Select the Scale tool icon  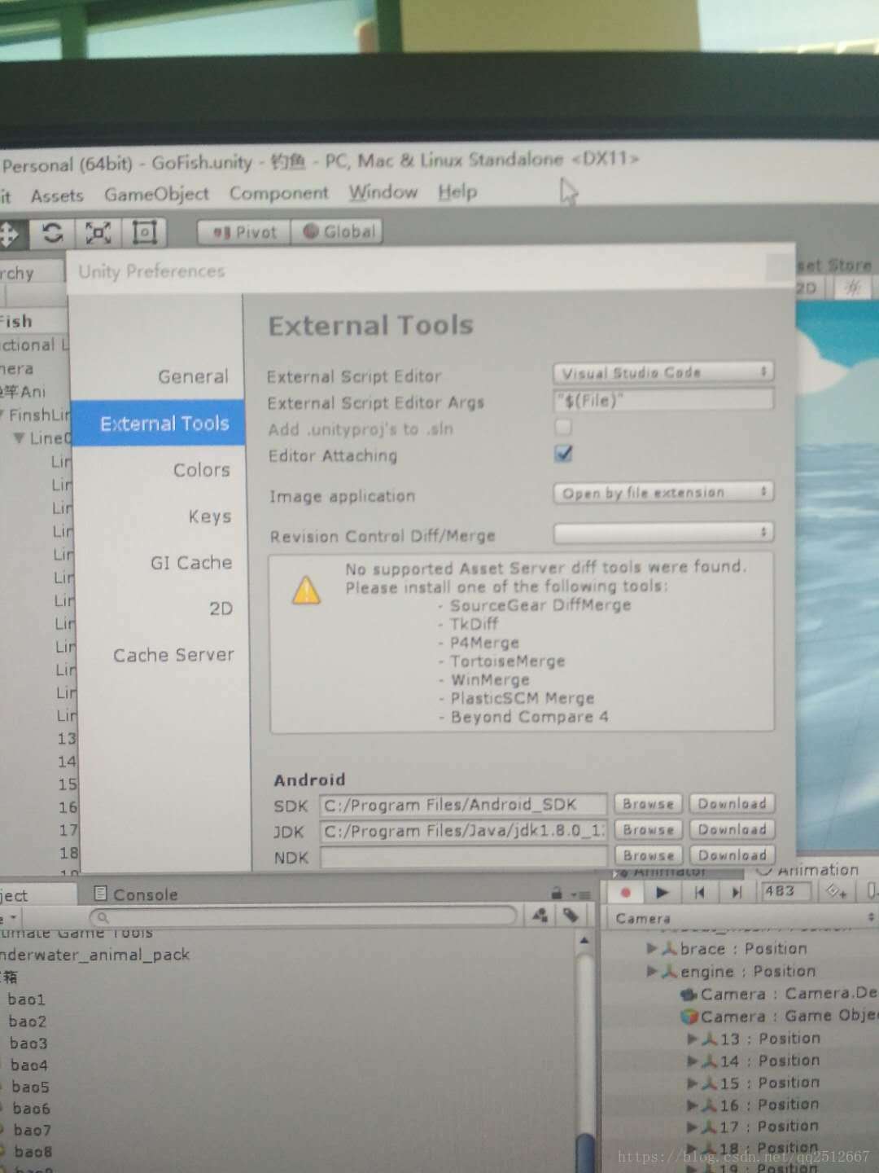click(98, 233)
